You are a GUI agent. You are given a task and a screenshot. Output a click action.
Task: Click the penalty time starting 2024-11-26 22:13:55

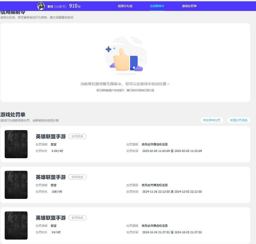[172, 192]
